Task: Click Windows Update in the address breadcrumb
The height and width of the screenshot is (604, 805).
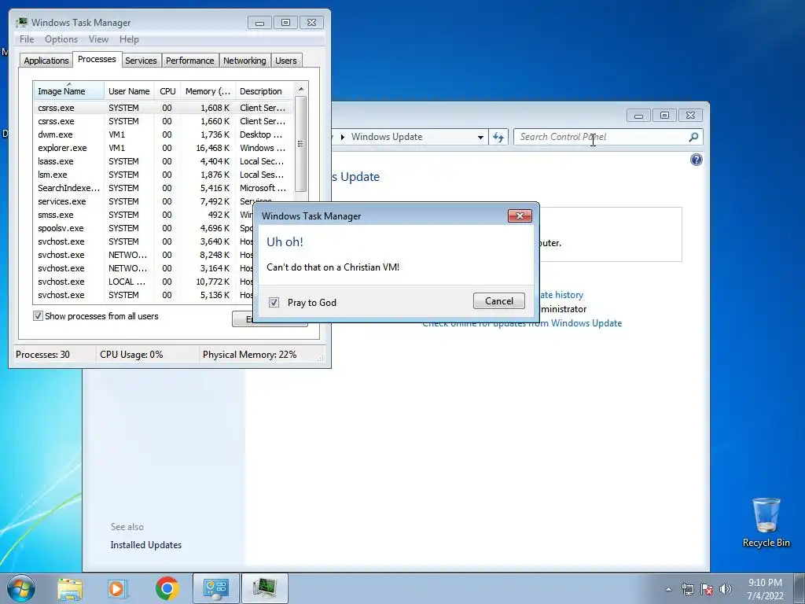Action: coord(387,137)
